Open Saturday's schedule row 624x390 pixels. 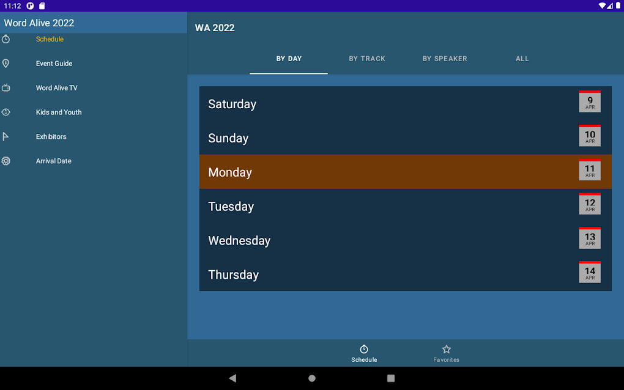(x=405, y=104)
